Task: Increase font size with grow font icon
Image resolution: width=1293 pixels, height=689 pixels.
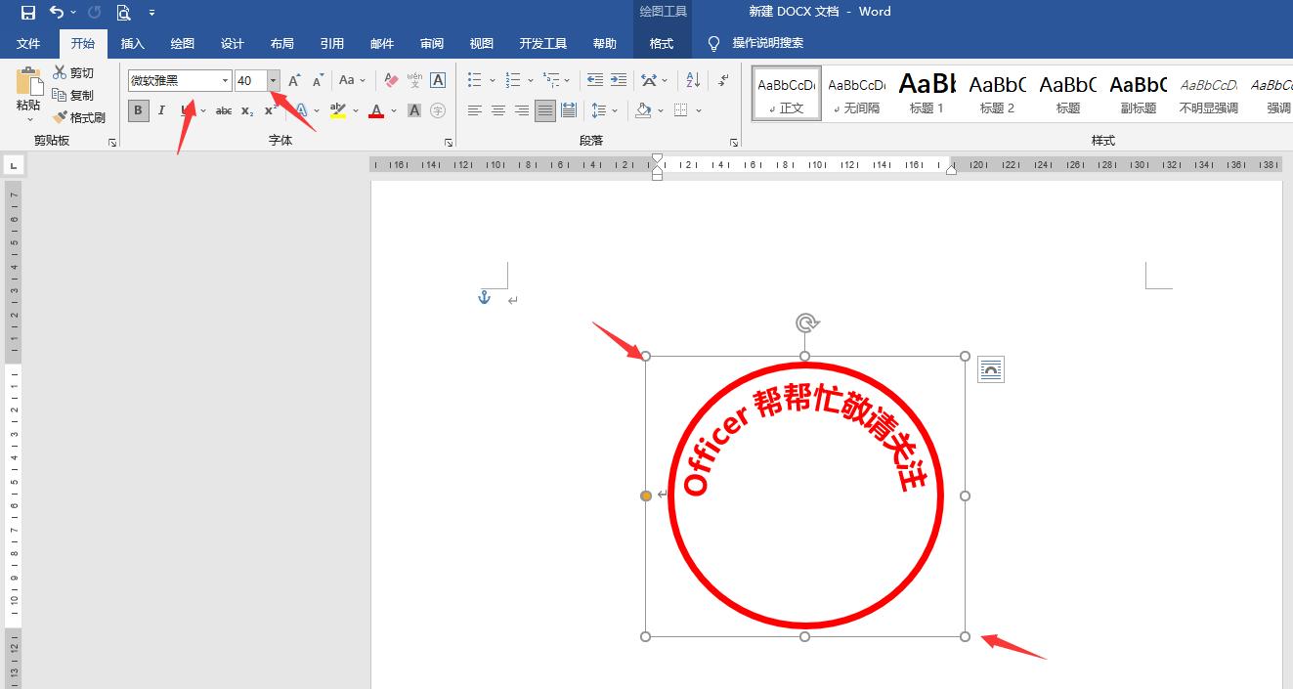Action: 294,80
